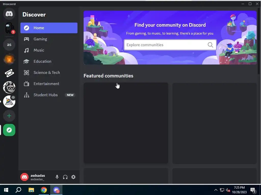This screenshot has width=261, height=195.
Task: Show hidden system tray icons
Action: click(216, 190)
